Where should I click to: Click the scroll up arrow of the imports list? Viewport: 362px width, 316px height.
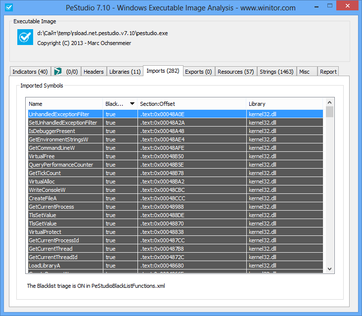[330, 102]
